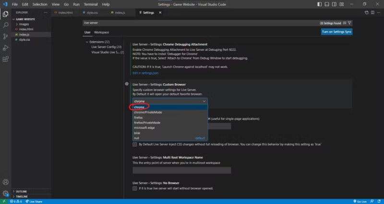Click the Multi Root Workspace Name input

pyautogui.click(x=182, y=170)
